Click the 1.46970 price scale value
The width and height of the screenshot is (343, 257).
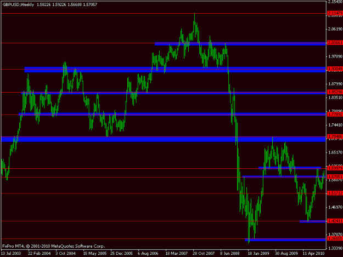click(335, 207)
